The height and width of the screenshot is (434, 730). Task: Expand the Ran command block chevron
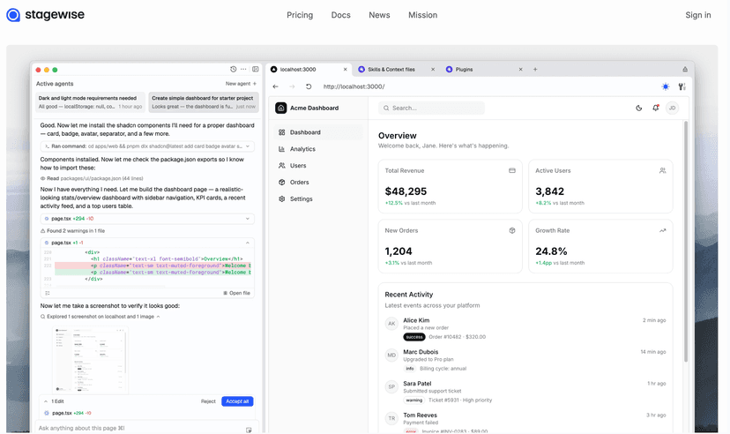coord(250,146)
